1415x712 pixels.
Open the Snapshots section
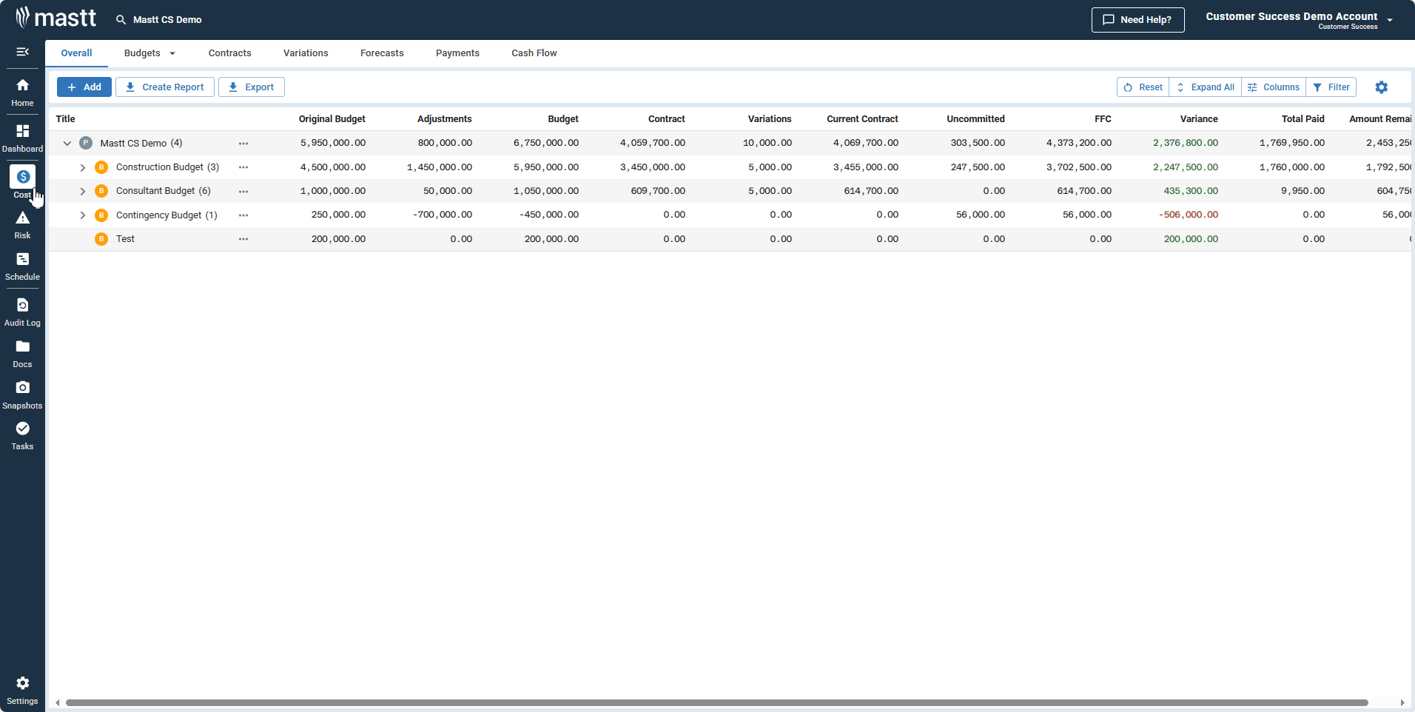[x=22, y=394]
